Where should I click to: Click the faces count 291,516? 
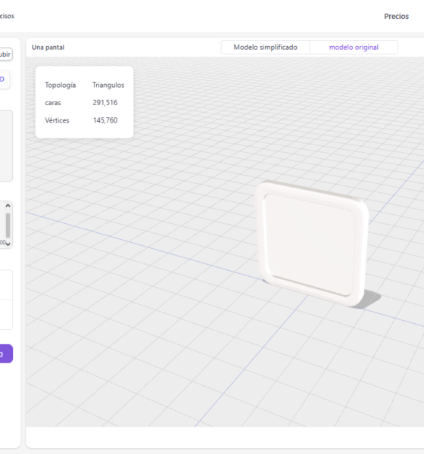tap(105, 103)
